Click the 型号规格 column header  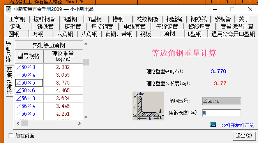pos(29,56)
